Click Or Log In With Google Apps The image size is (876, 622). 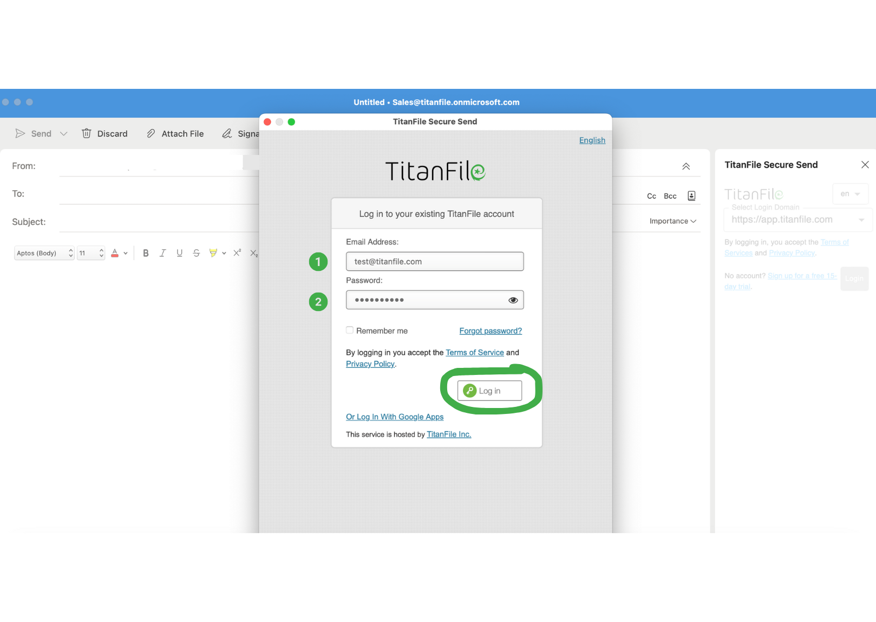[395, 417]
